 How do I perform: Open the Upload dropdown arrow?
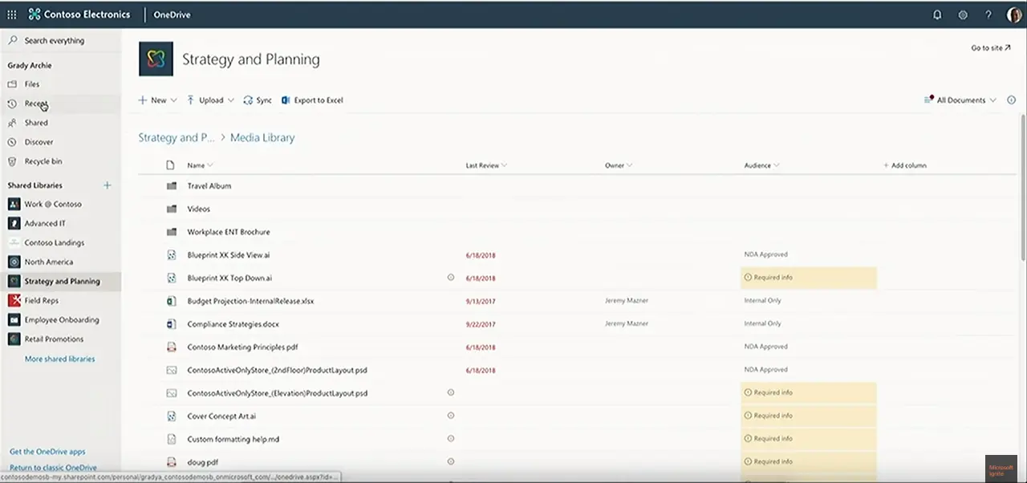(x=231, y=99)
